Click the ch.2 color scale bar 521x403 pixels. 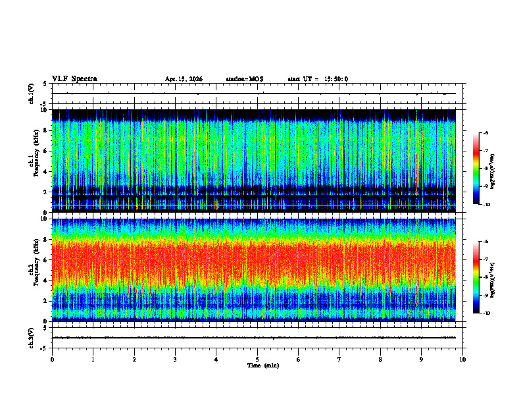coord(476,277)
